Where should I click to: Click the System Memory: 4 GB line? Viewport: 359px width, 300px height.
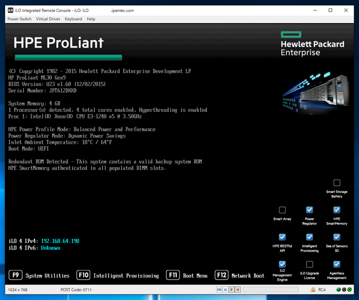click(34, 104)
